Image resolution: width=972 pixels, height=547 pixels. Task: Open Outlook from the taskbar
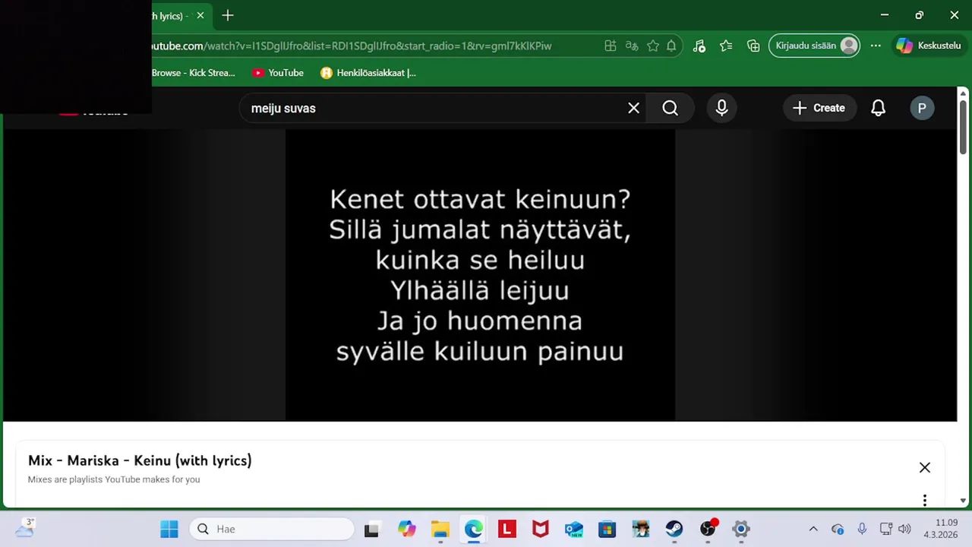[x=574, y=529]
